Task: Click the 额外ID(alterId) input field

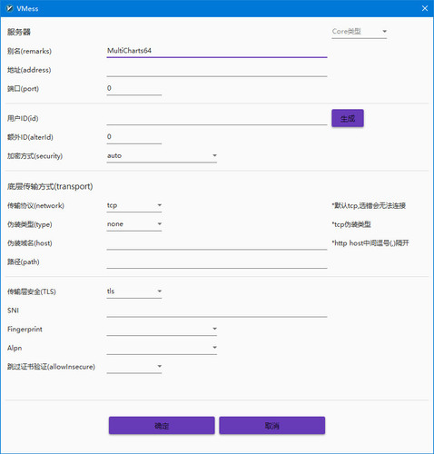Action: 134,137
